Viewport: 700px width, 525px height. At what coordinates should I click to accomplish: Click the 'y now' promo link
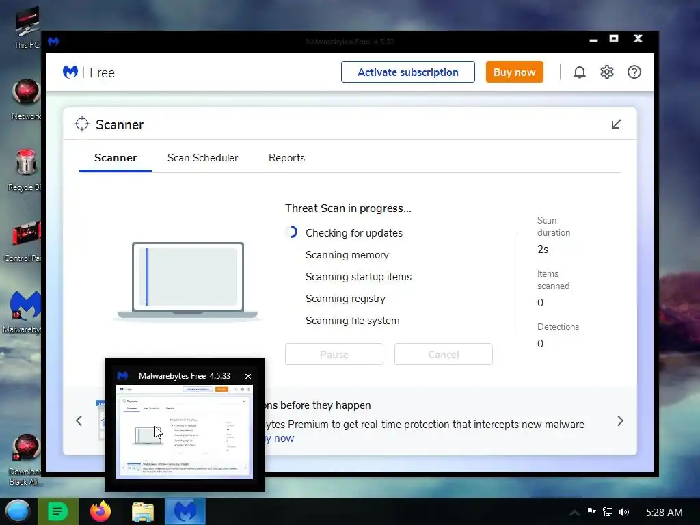(x=280, y=438)
